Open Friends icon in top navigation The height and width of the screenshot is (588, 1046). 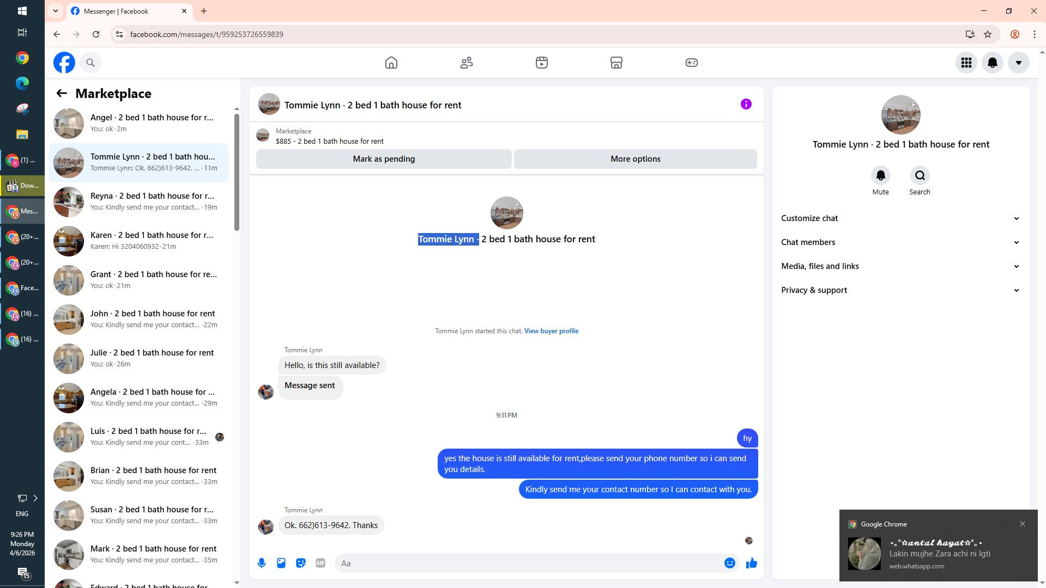[467, 63]
